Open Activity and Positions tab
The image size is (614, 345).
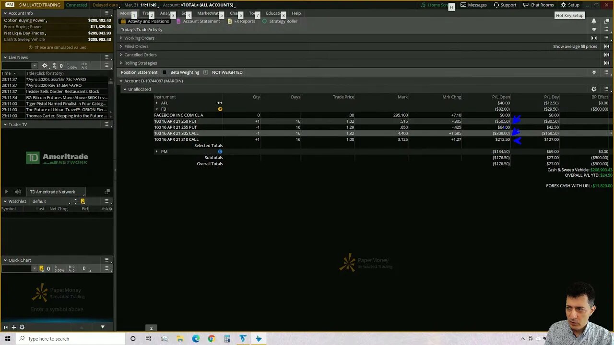[144, 21]
